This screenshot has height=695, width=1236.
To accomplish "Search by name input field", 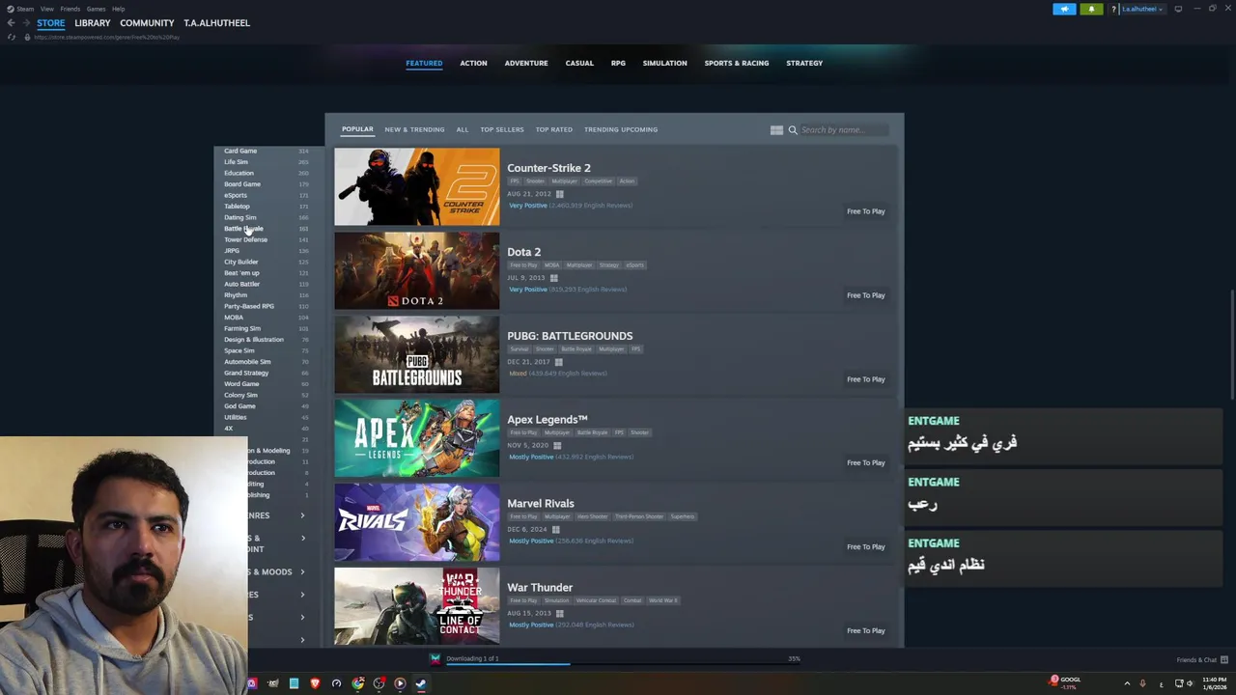I will (843, 130).
